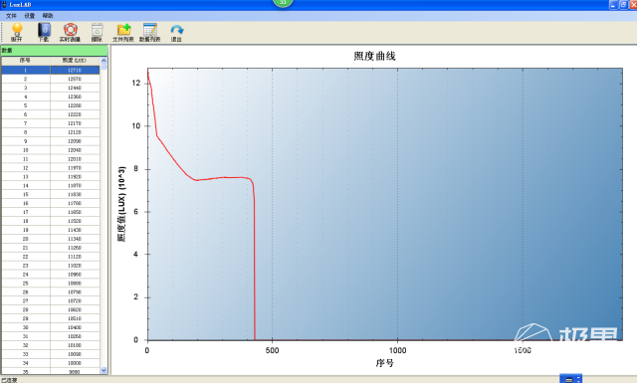Select row with sequence number 30
Screen dimensions: 637x383
pyautogui.click(x=51, y=327)
